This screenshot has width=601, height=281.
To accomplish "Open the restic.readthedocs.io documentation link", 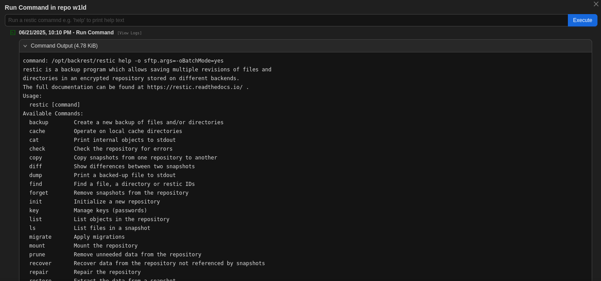I will (x=194, y=87).
